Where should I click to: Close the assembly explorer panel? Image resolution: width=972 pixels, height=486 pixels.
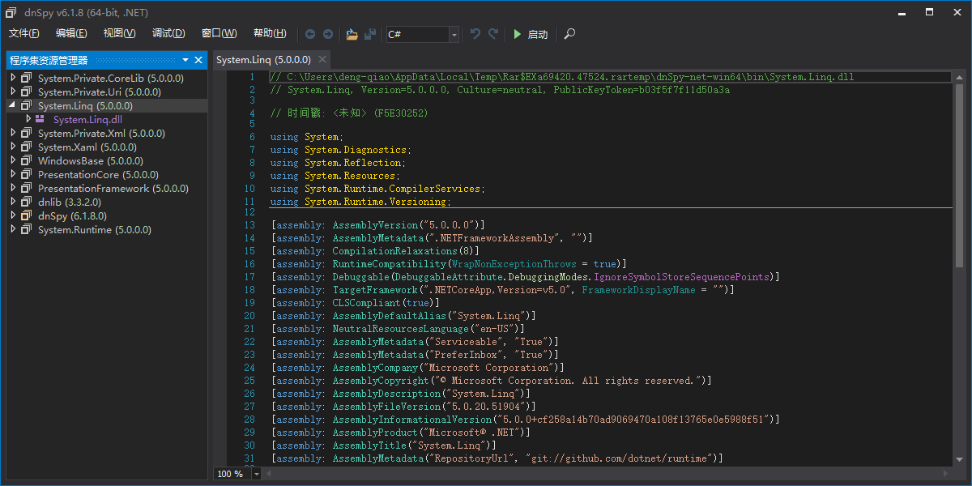tap(198, 60)
